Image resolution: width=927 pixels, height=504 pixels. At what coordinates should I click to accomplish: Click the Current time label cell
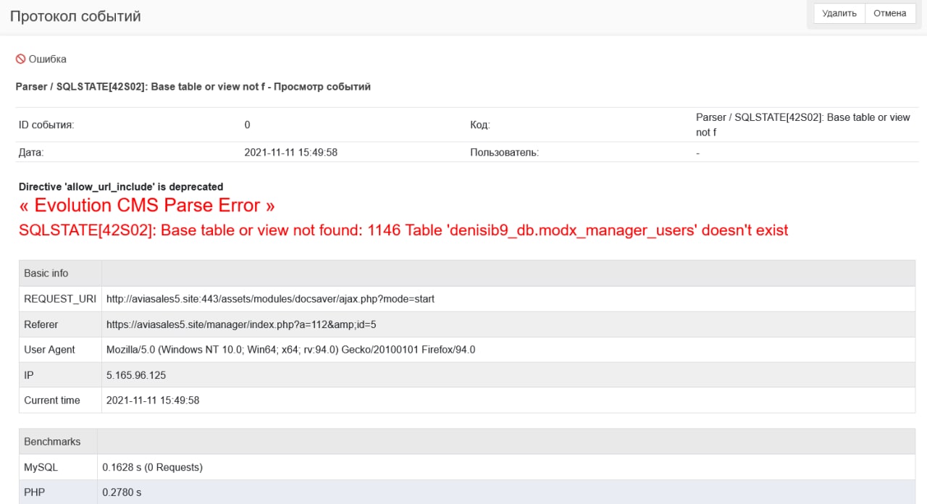pos(60,400)
